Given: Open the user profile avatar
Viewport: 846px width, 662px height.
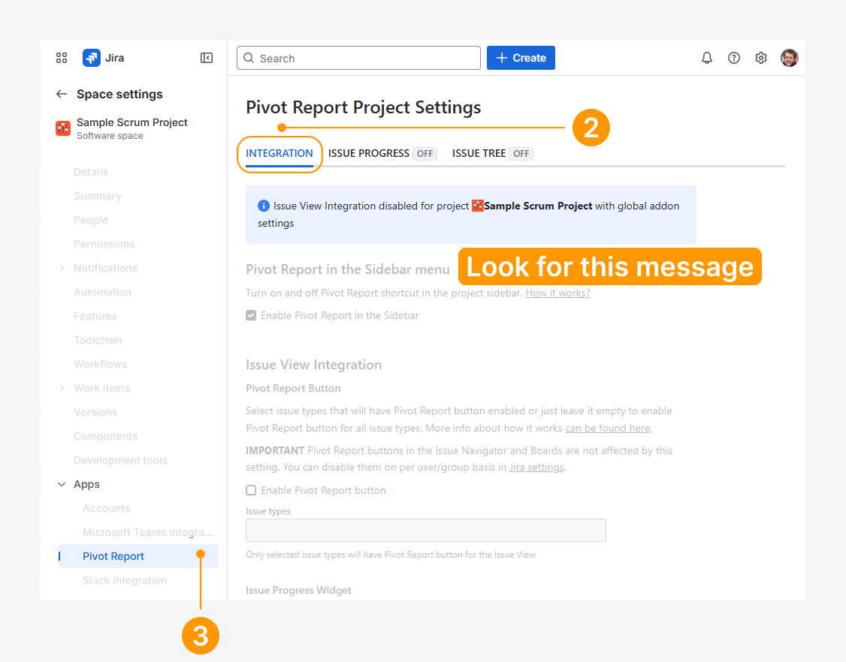Looking at the screenshot, I should point(790,58).
